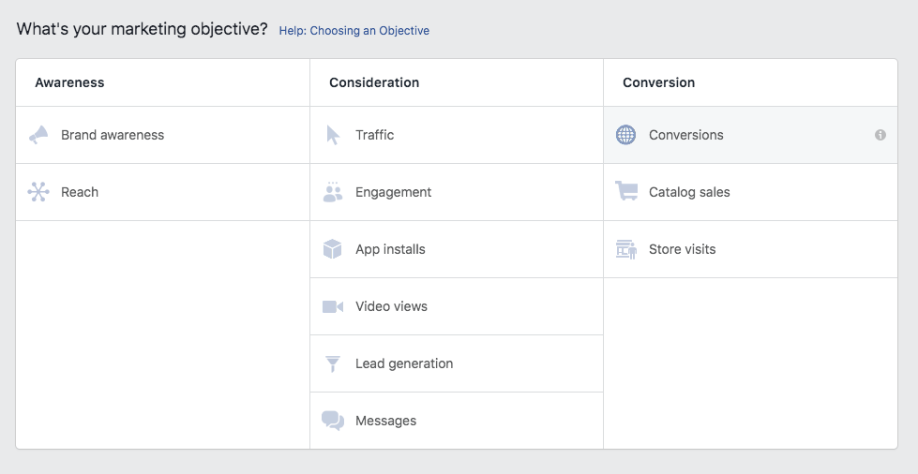
Task: Select Brand awareness objective label
Action: pyautogui.click(x=113, y=135)
